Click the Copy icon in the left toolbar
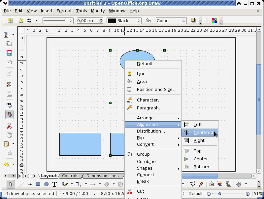The image size is (264, 199). tap(9, 135)
